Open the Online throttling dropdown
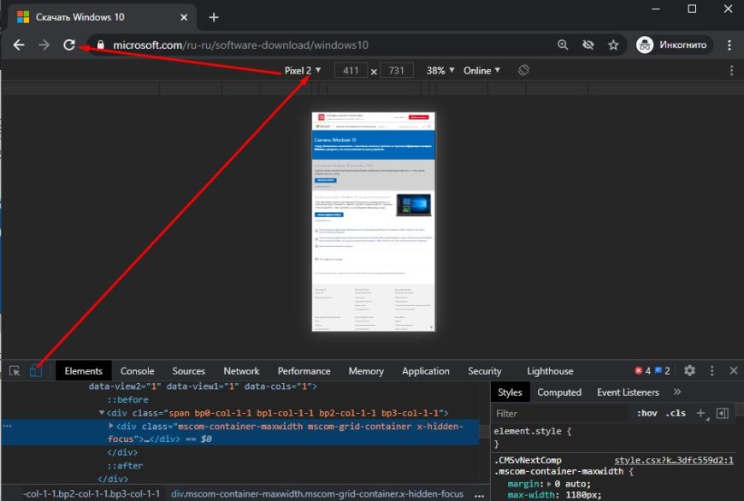The height and width of the screenshot is (501, 744). pyautogui.click(x=481, y=71)
